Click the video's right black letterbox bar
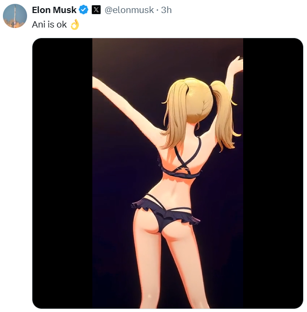 click(x=273, y=173)
